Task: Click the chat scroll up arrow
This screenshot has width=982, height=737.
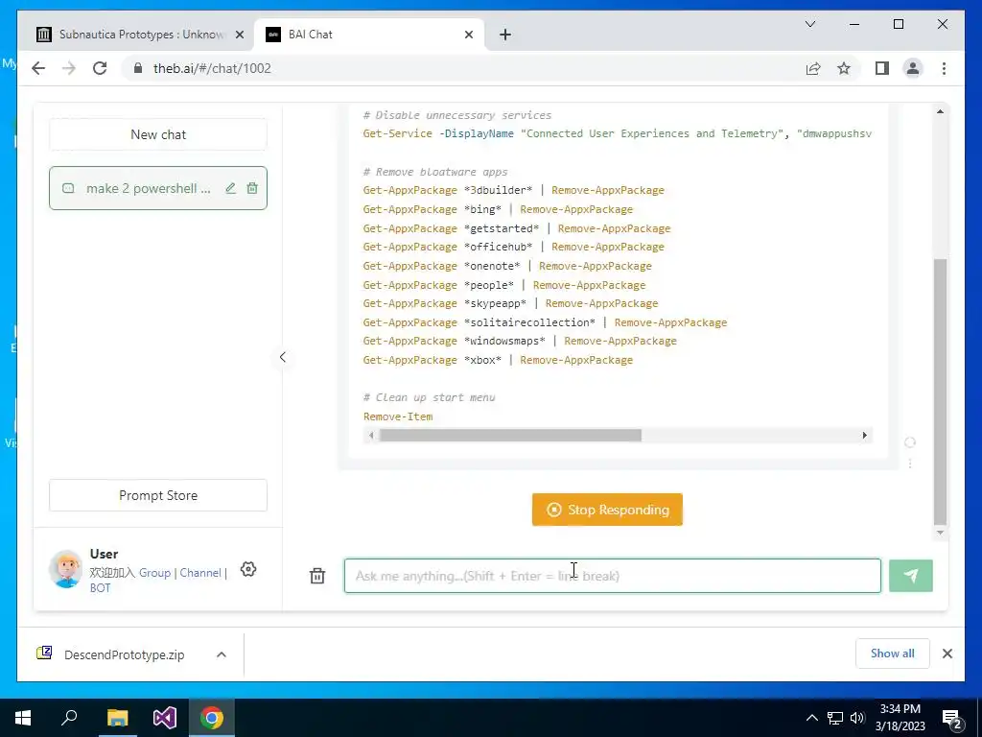Action: pos(940,111)
